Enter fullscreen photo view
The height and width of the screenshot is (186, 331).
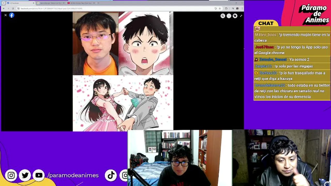(x=241, y=16)
